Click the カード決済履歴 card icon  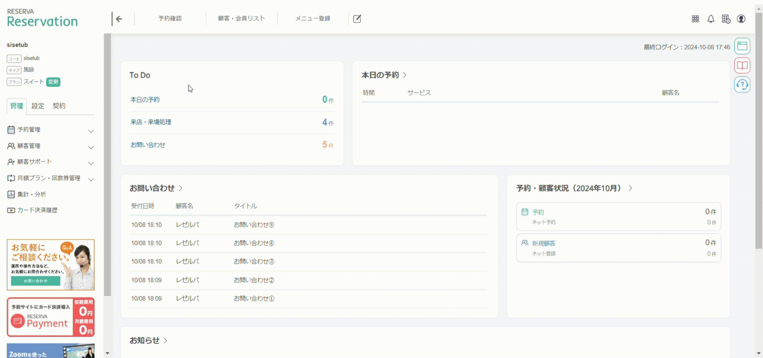click(x=11, y=210)
